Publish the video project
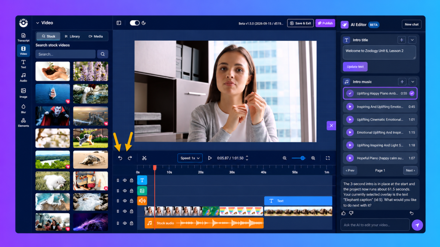 pos(325,23)
